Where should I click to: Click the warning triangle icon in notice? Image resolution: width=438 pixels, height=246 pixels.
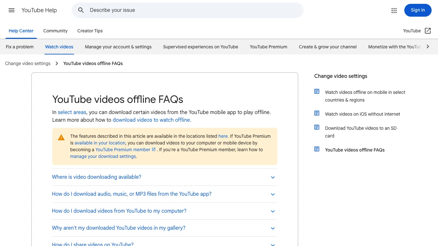coord(61,138)
